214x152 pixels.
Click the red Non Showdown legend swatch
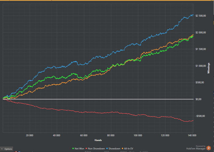tap(87, 149)
